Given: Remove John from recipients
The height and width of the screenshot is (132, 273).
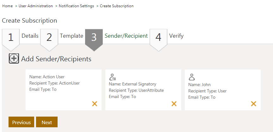Looking at the screenshot, I should (253, 104).
